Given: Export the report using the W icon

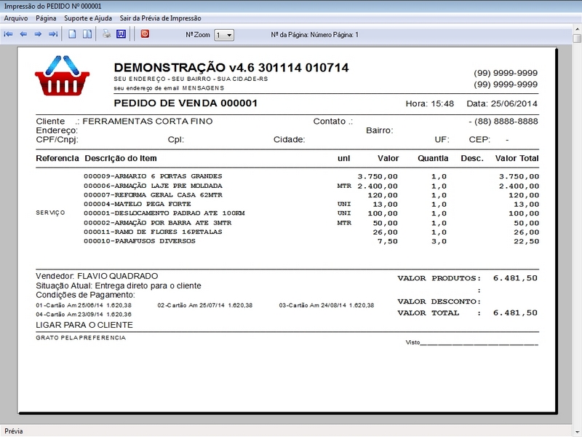Looking at the screenshot, I should [121, 34].
